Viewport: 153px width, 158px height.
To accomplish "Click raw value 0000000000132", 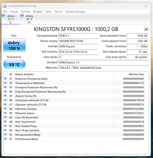I will point(133,83).
